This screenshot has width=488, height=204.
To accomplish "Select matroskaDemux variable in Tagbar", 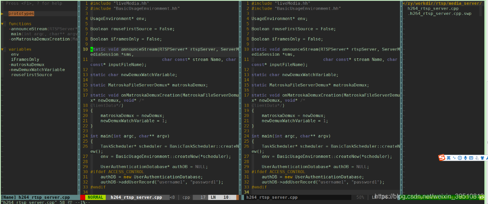I will tap(27, 65).
